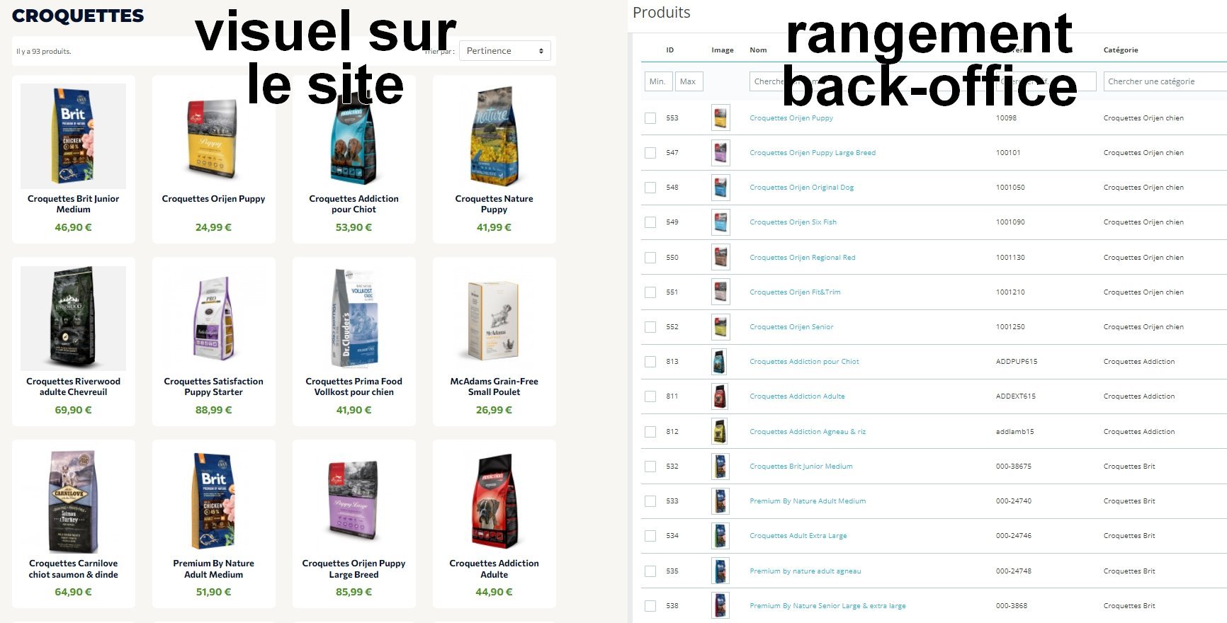
Task: Open the Croquettes Orijen Puppy product image
Action: [x=213, y=136]
